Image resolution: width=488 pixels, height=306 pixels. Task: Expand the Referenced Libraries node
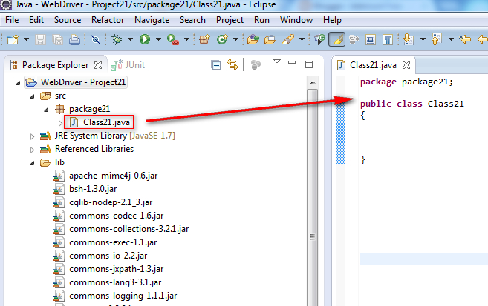coord(32,150)
